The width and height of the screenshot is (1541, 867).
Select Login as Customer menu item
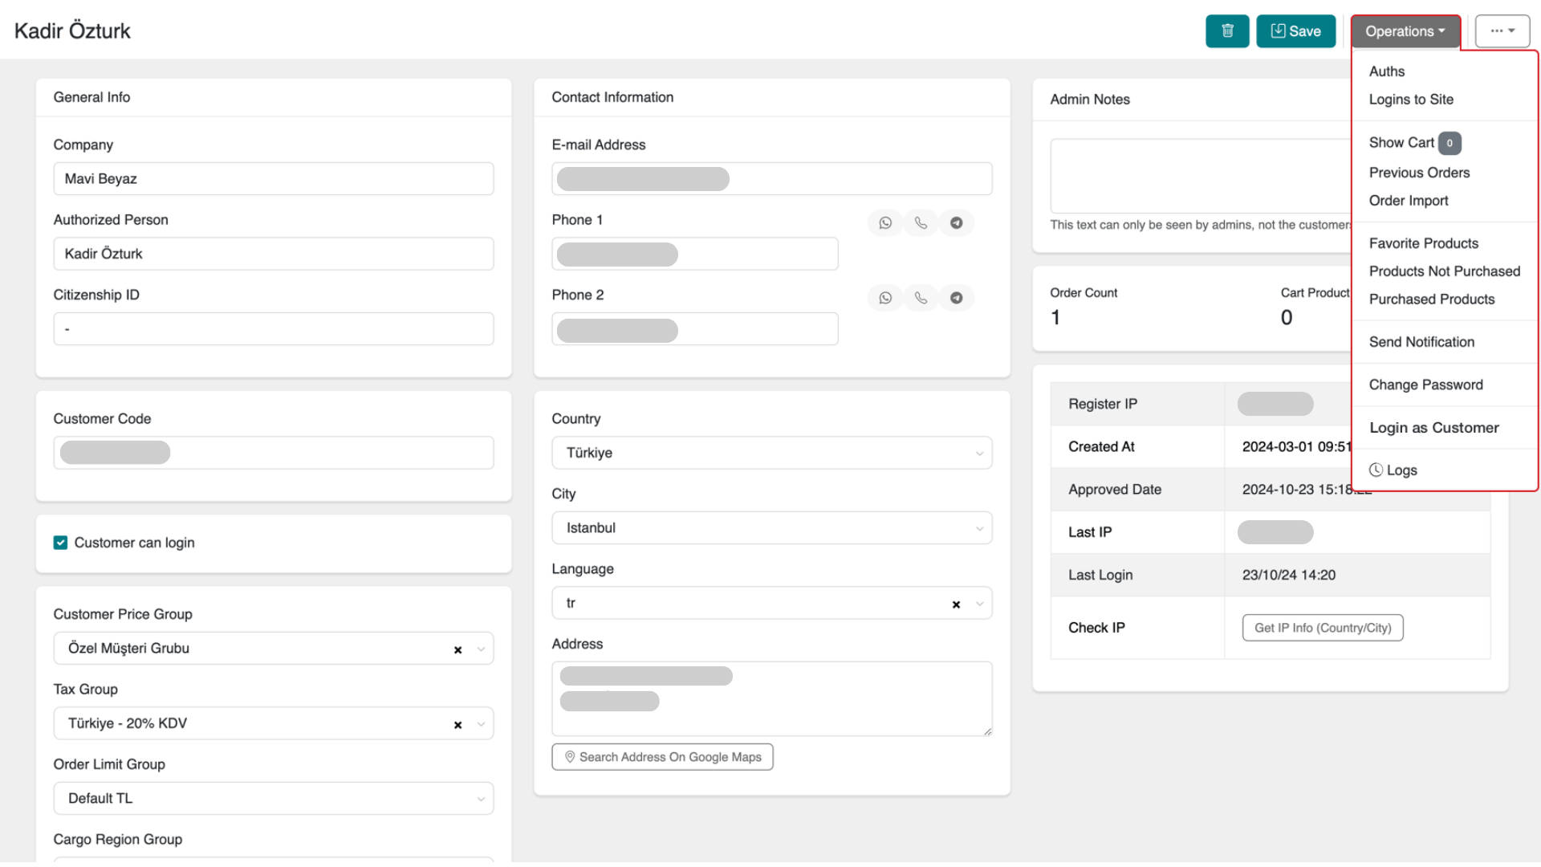(1433, 428)
